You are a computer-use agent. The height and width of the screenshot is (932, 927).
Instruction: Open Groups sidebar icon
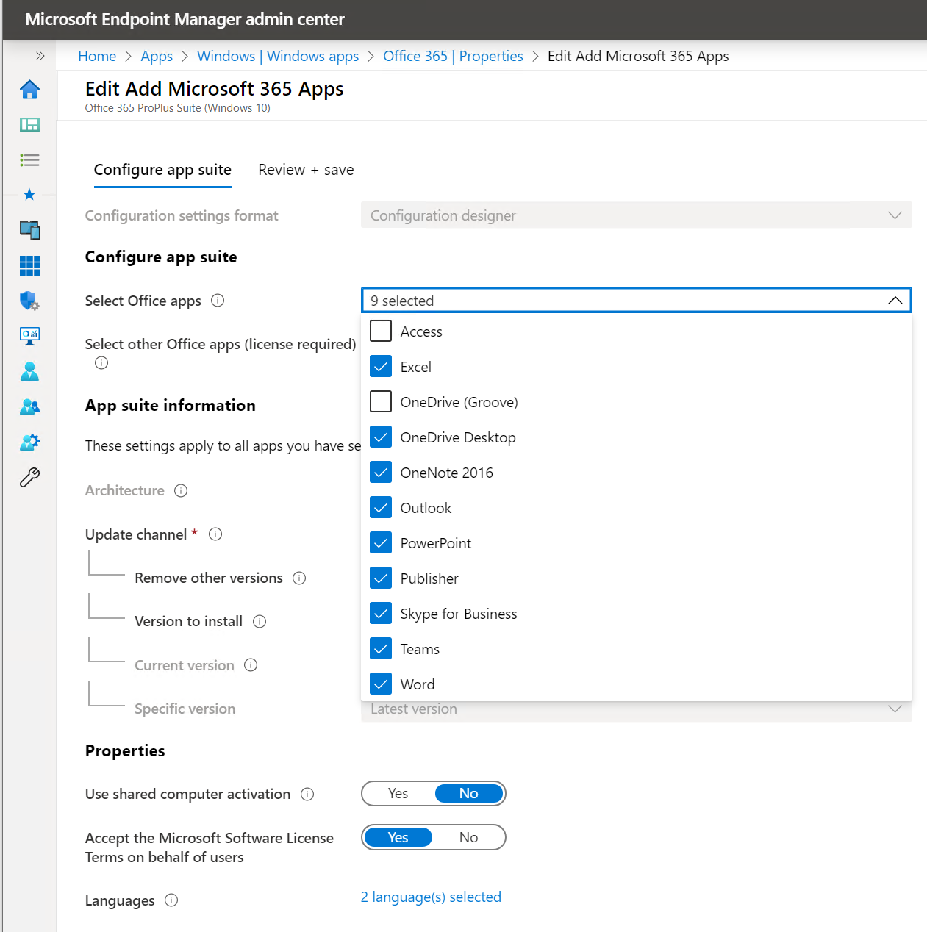29,406
